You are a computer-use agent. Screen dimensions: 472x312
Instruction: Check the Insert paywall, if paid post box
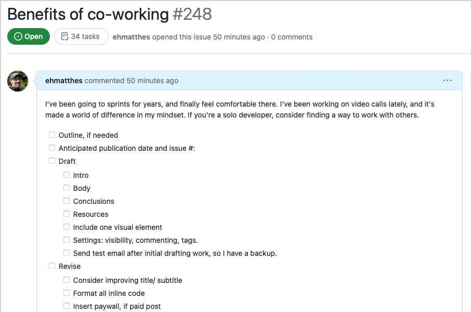(x=66, y=305)
